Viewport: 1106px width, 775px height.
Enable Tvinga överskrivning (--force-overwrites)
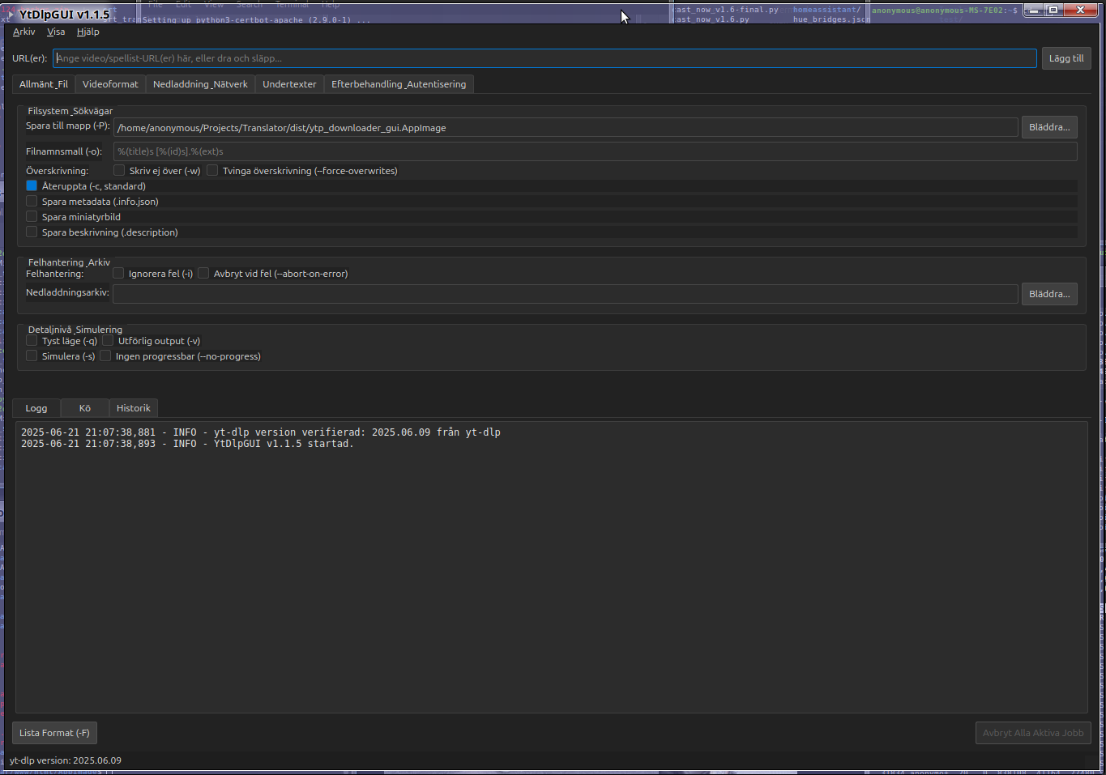(x=211, y=170)
